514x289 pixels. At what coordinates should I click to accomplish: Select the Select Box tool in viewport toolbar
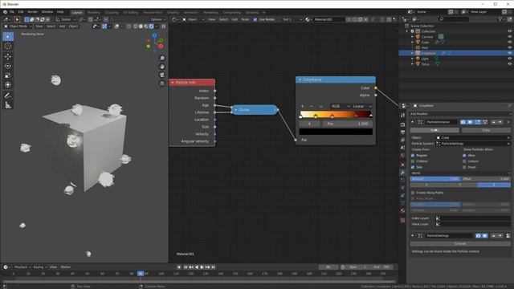coord(8,37)
